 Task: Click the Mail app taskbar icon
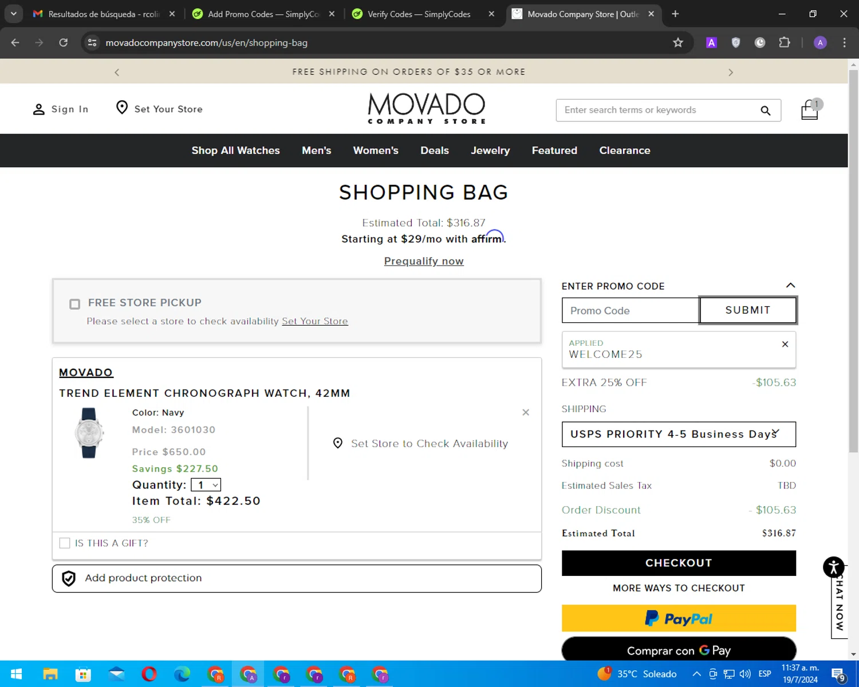point(116,674)
